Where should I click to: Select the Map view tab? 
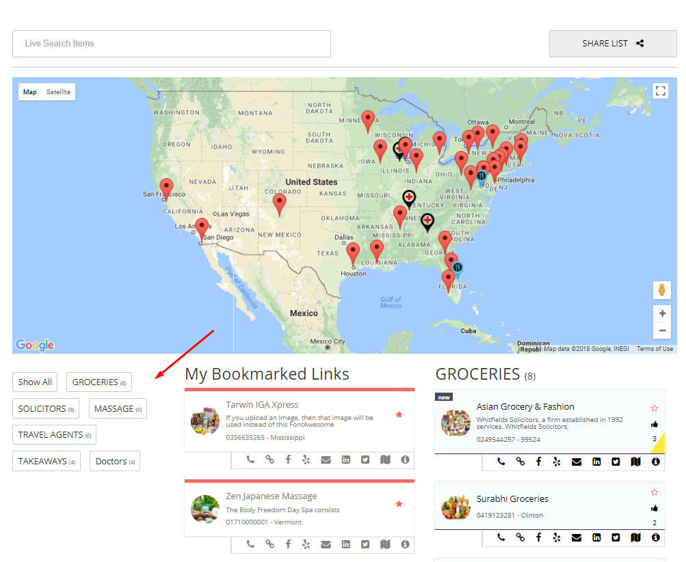tap(29, 92)
